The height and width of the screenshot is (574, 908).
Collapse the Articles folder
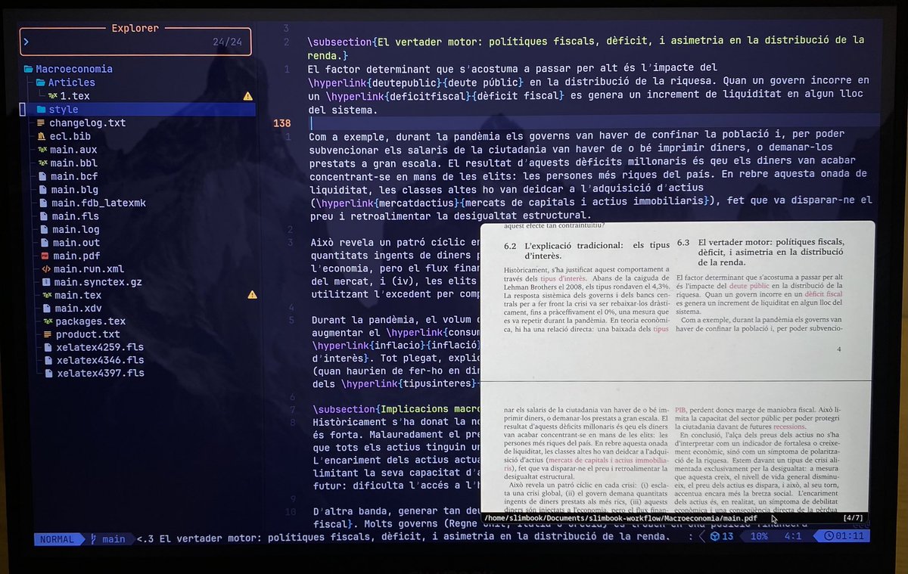tap(71, 82)
